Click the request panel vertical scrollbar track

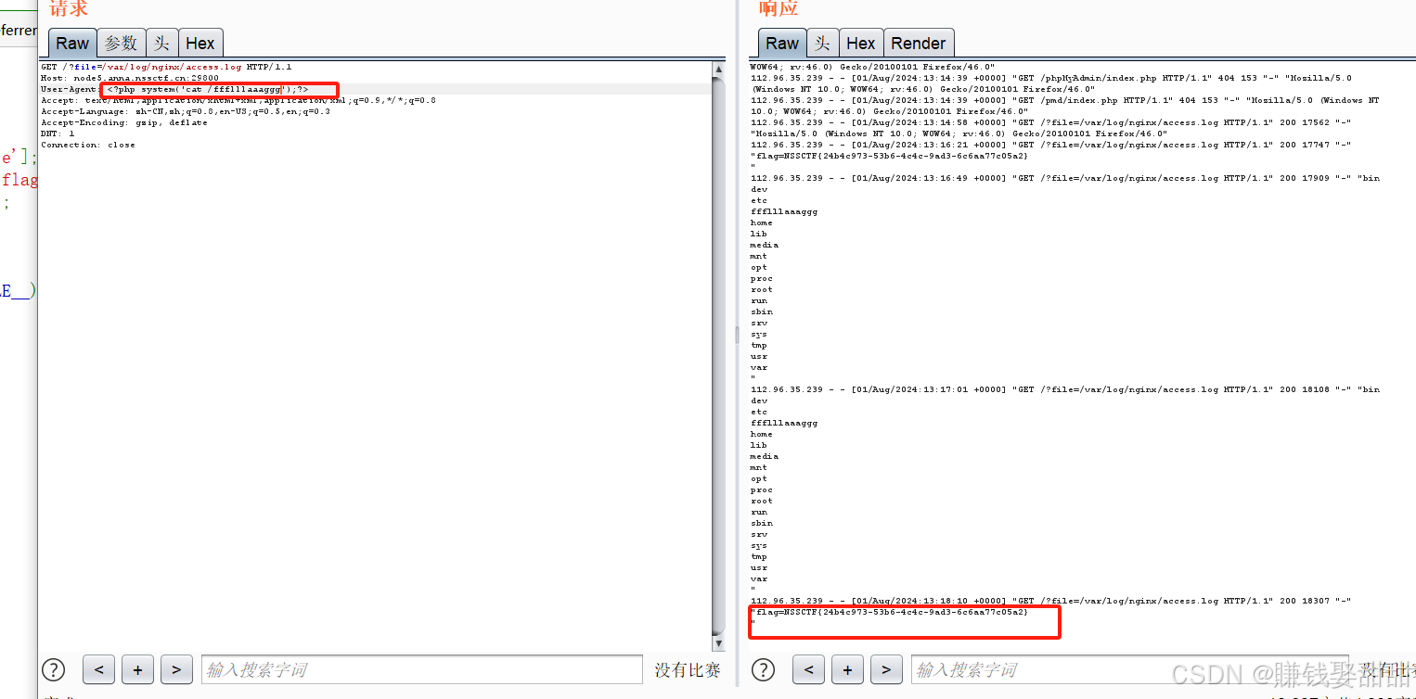point(719,356)
